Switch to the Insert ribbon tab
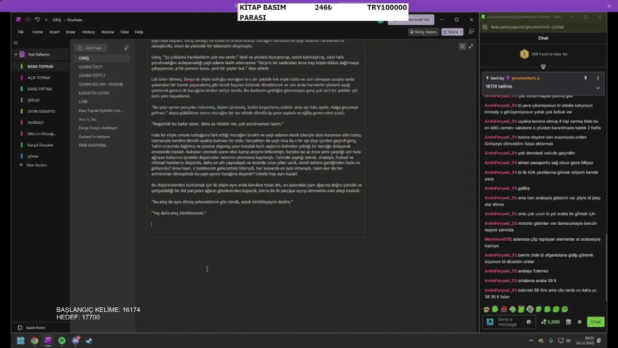Screen dimensions: 618x348 55,32
